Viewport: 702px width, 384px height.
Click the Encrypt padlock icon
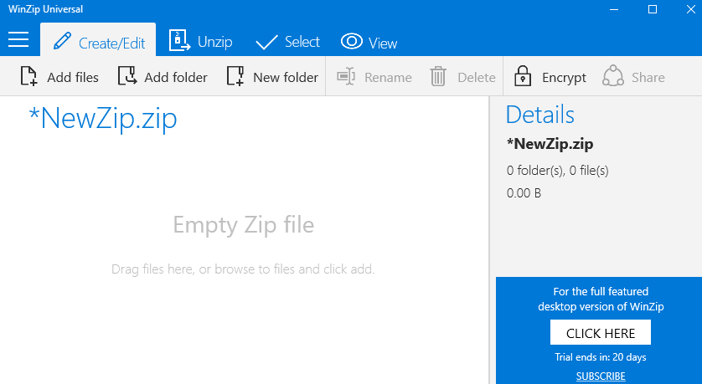[x=523, y=77]
